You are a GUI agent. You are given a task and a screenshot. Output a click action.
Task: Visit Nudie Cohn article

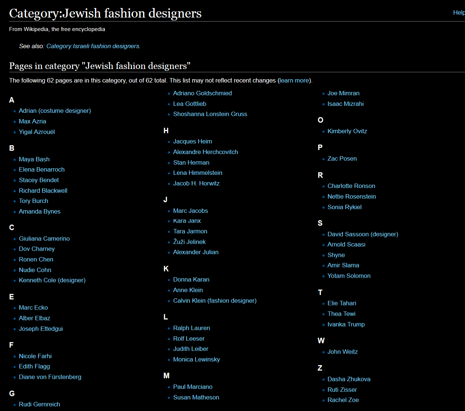(x=35, y=270)
